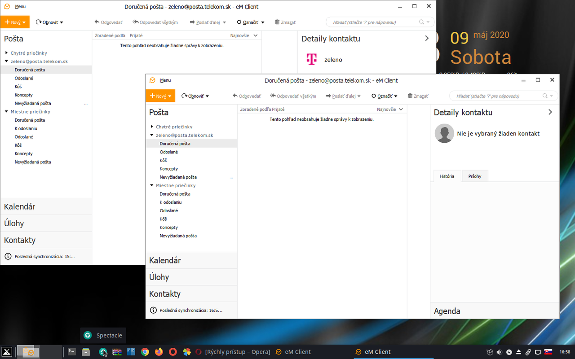Expand Chytré priečinky in front window
The image size is (575, 359).
[152, 127]
